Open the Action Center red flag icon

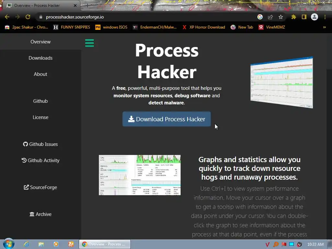284,244
